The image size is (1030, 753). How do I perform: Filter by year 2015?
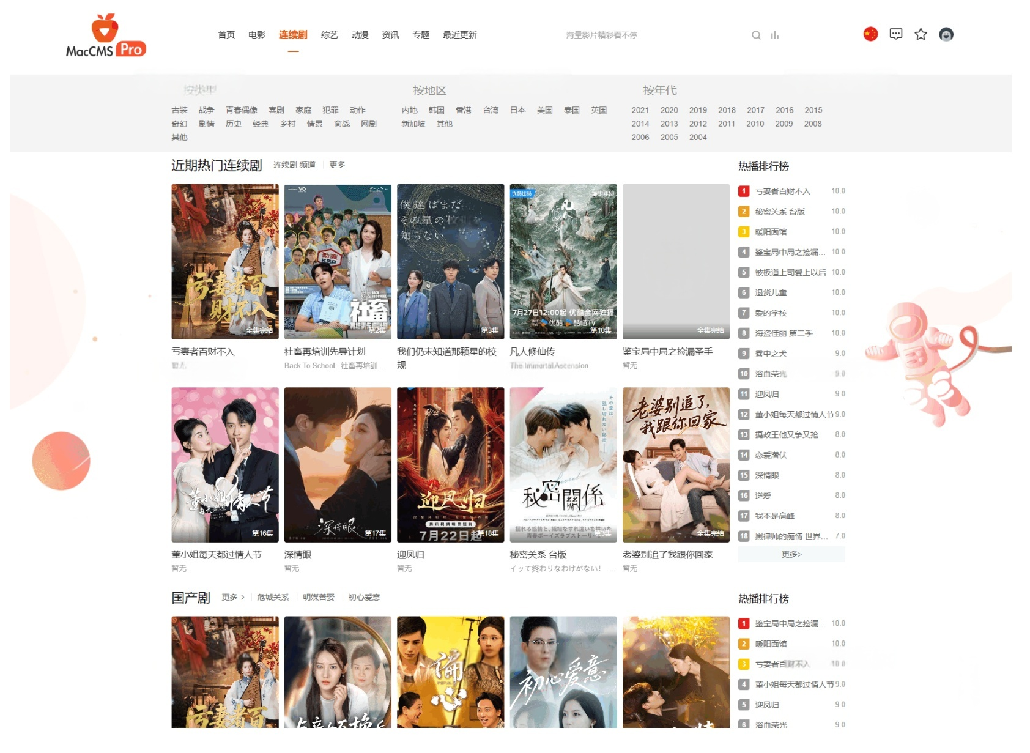[x=813, y=110]
